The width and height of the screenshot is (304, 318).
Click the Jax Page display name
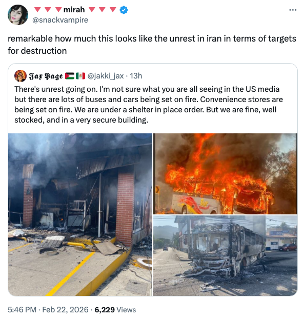(46, 76)
